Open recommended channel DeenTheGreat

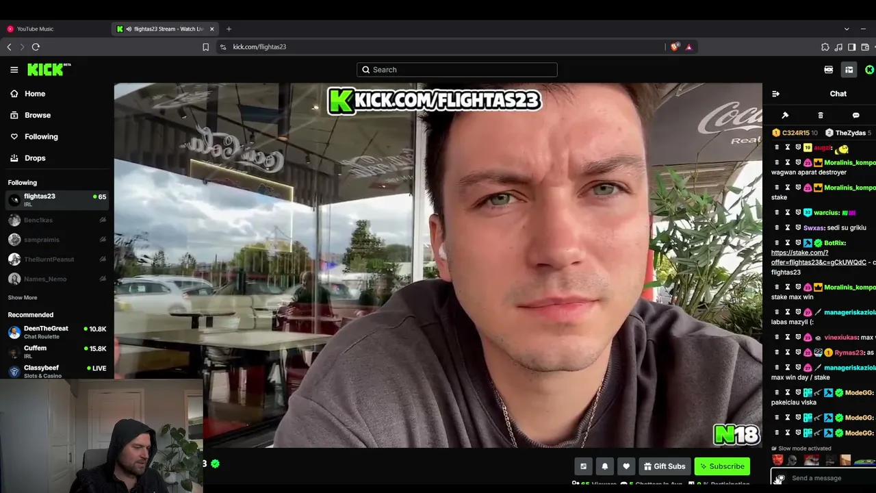[57, 332]
